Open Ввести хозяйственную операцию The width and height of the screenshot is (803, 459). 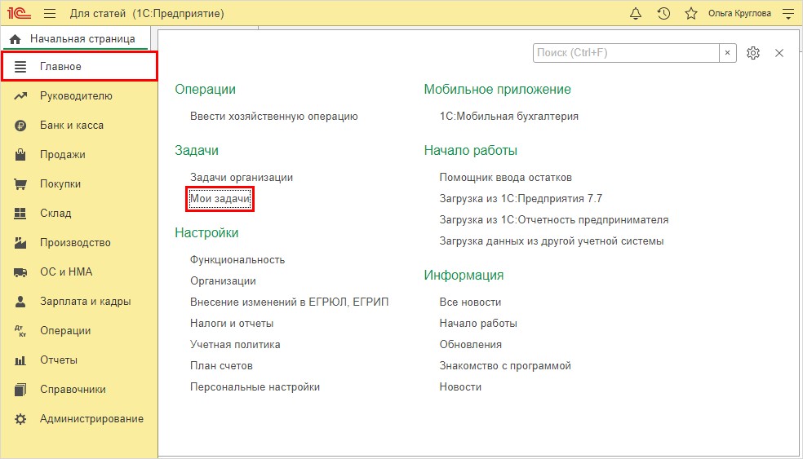[274, 116]
